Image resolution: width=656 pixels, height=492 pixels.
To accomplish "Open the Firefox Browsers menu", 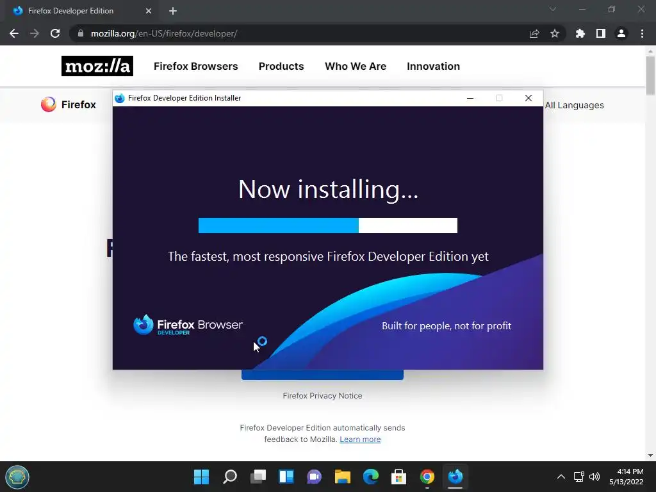I will click(196, 66).
